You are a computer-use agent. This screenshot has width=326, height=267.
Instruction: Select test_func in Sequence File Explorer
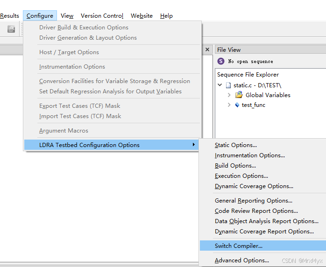point(253,105)
